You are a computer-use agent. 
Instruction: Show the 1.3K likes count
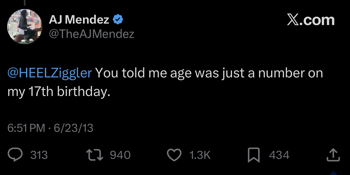pyautogui.click(x=200, y=155)
